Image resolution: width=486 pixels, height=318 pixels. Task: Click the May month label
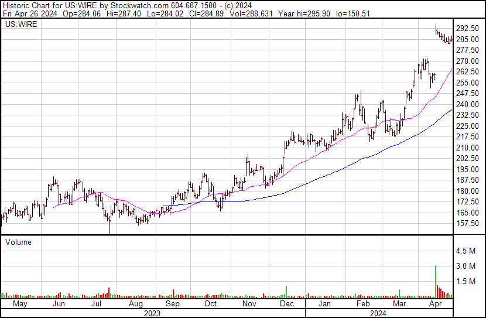[x=20, y=304]
